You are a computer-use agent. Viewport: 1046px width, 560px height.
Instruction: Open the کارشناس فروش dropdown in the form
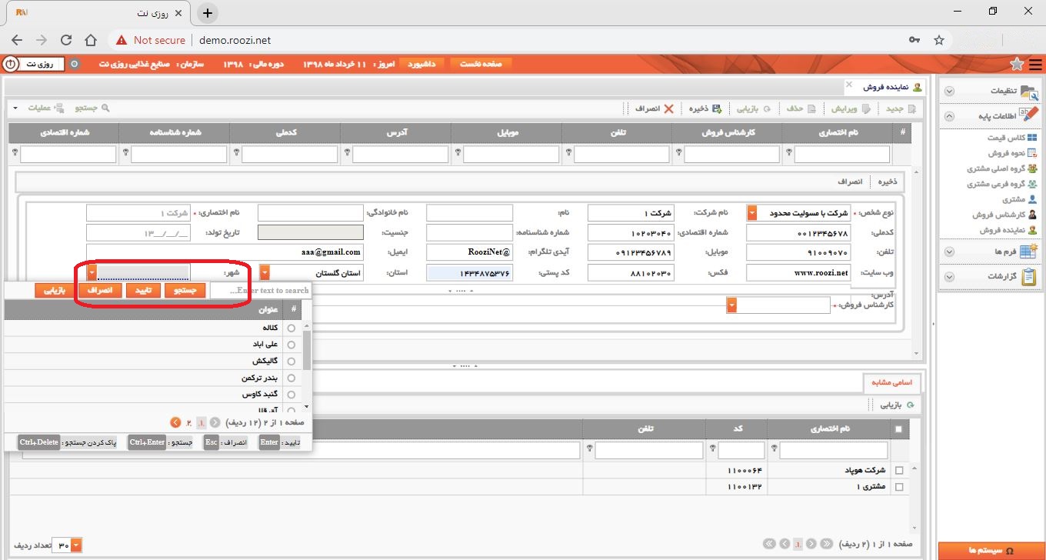pyautogui.click(x=731, y=305)
